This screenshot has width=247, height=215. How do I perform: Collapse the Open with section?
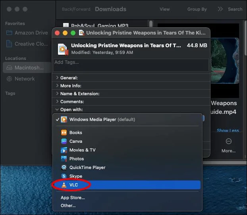coord(57,109)
